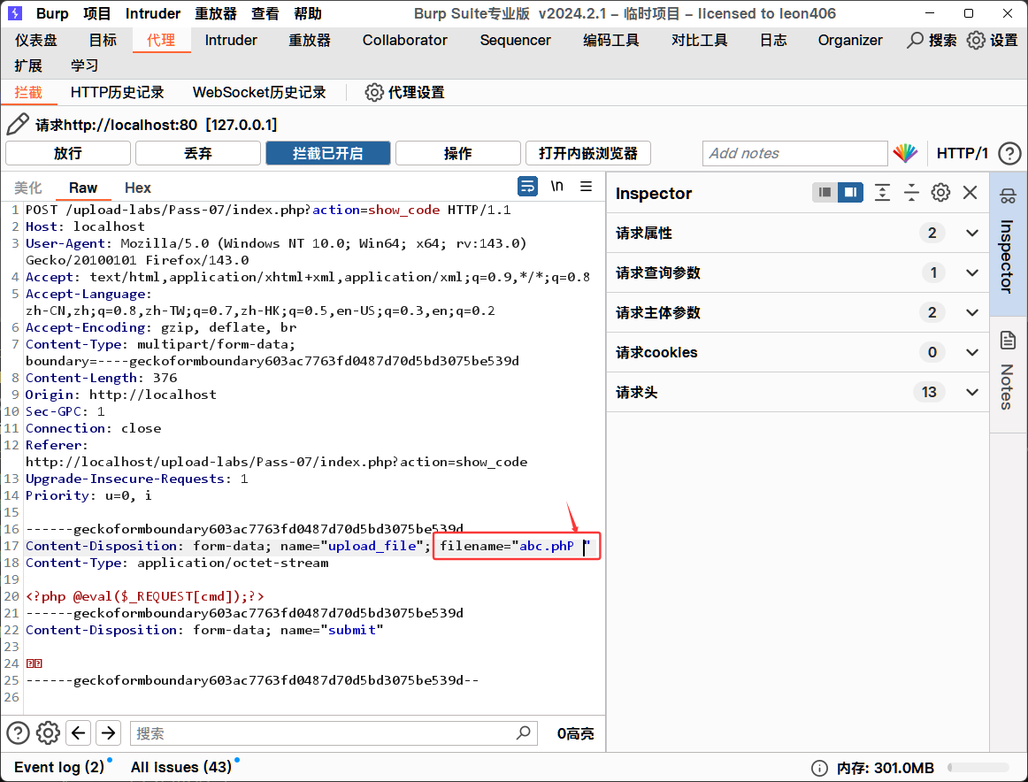Open the 帮助 menu

pyautogui.click(x=308, y=13)
